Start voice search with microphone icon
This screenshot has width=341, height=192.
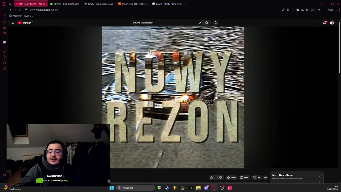coord(216,23)
